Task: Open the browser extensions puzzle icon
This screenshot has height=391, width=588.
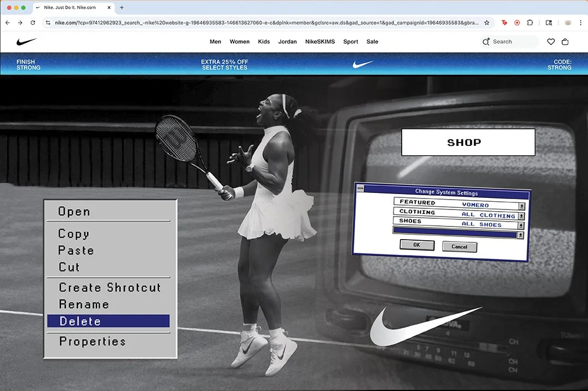Action: coord(529,22)
